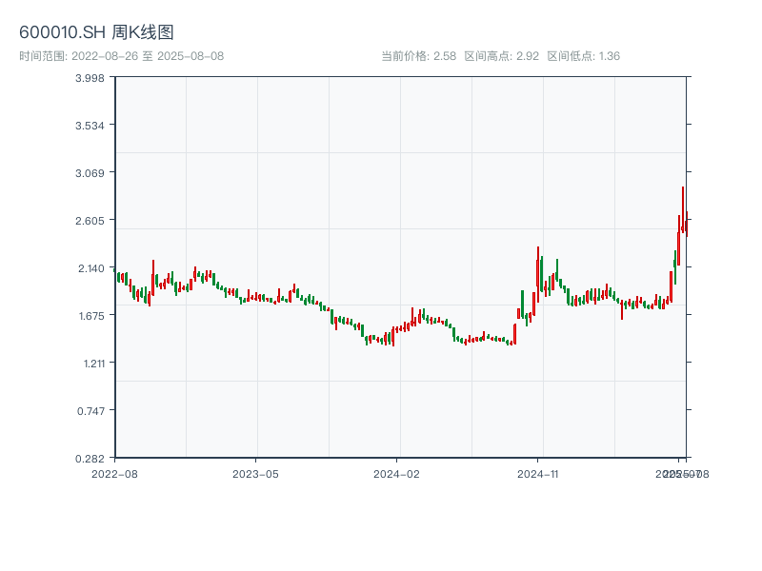Click the tallest candlestick at the chart's right edge
762x571 pixels.
[x=683, y=209]
